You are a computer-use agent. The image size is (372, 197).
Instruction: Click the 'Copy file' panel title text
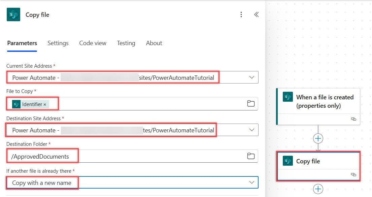(37, 15)
